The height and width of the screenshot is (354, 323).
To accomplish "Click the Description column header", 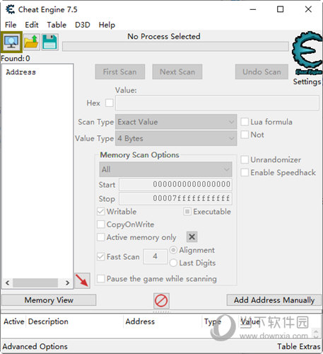I will 48,321.
